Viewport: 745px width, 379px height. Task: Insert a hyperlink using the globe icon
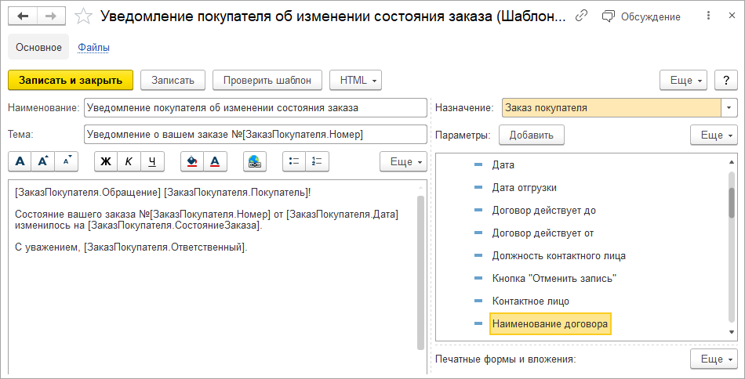click(x=254, y=161)
